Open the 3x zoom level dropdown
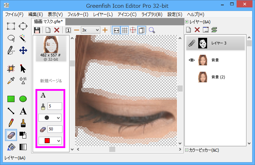The height and width of the screenshot is (165, 255). coord(90,30)
